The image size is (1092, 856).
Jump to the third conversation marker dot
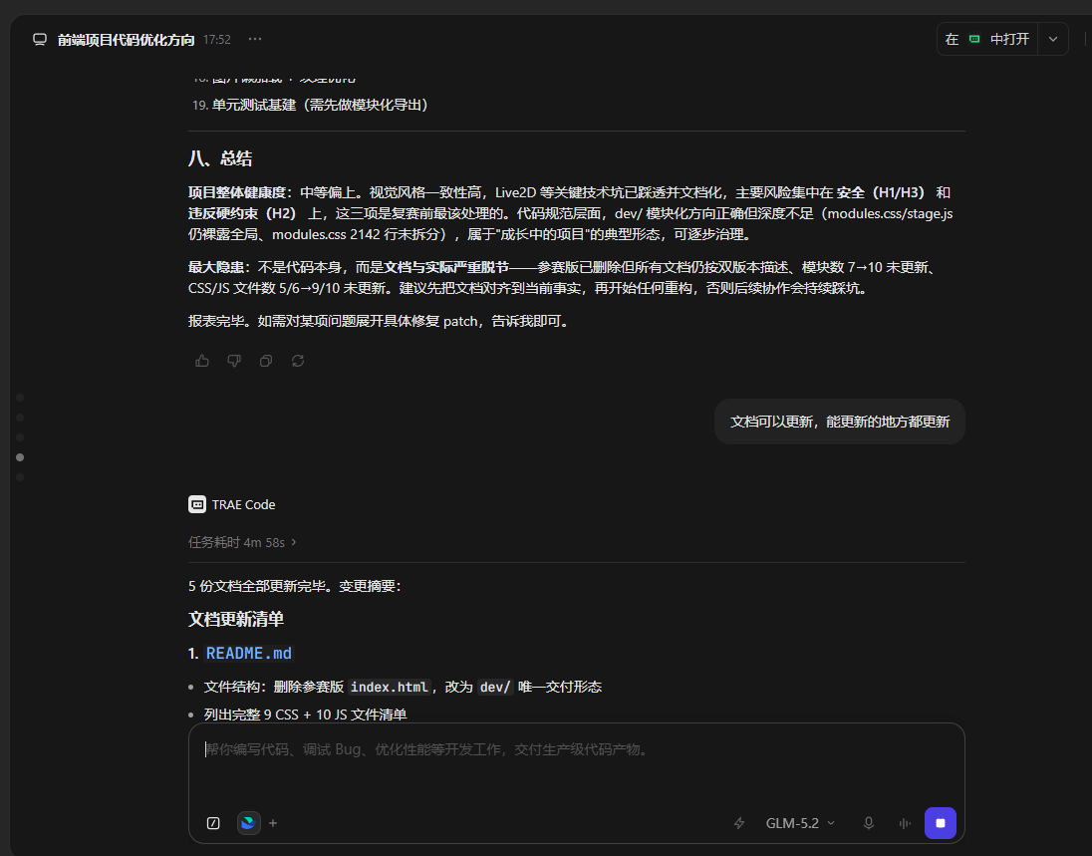point(20,437)
